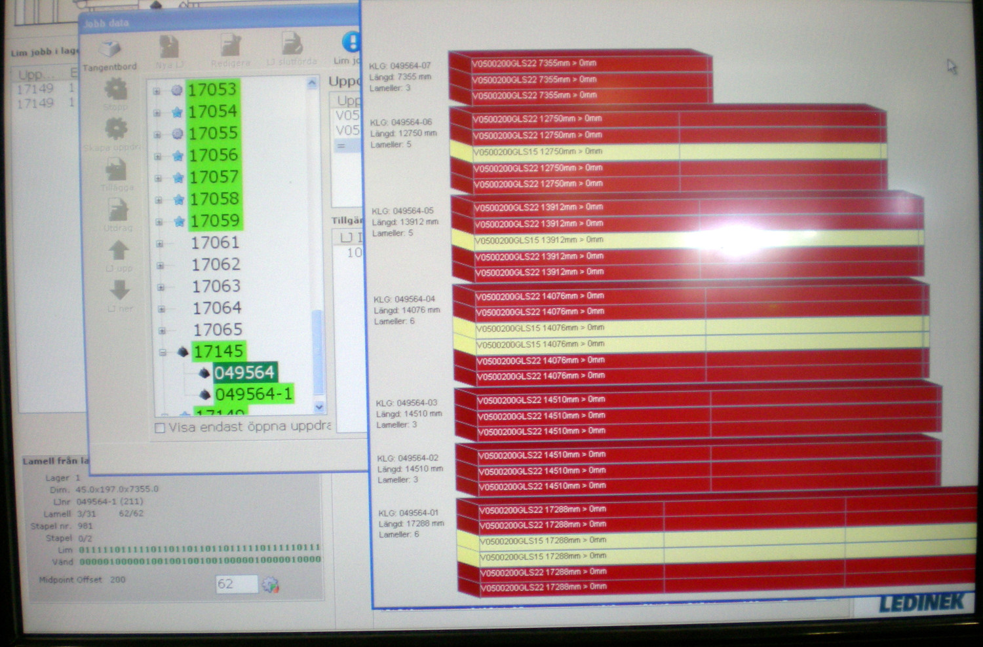Click the Redigera edit icon
The height and width of the screenshot is (647, 983).
(231, 47)
